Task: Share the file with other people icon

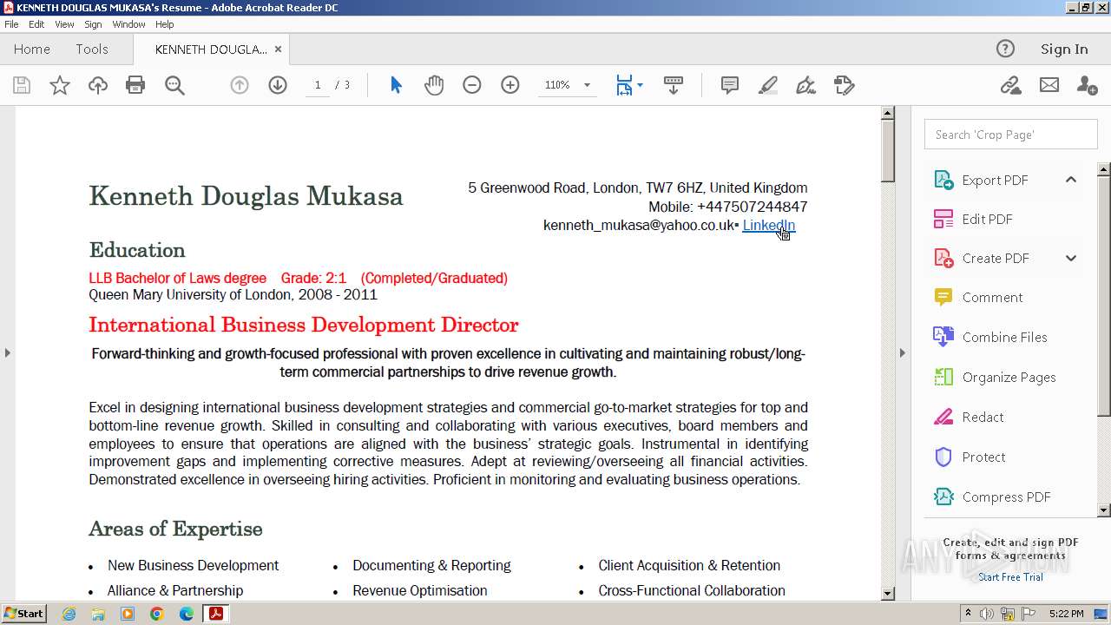Action: [1087, 85]
